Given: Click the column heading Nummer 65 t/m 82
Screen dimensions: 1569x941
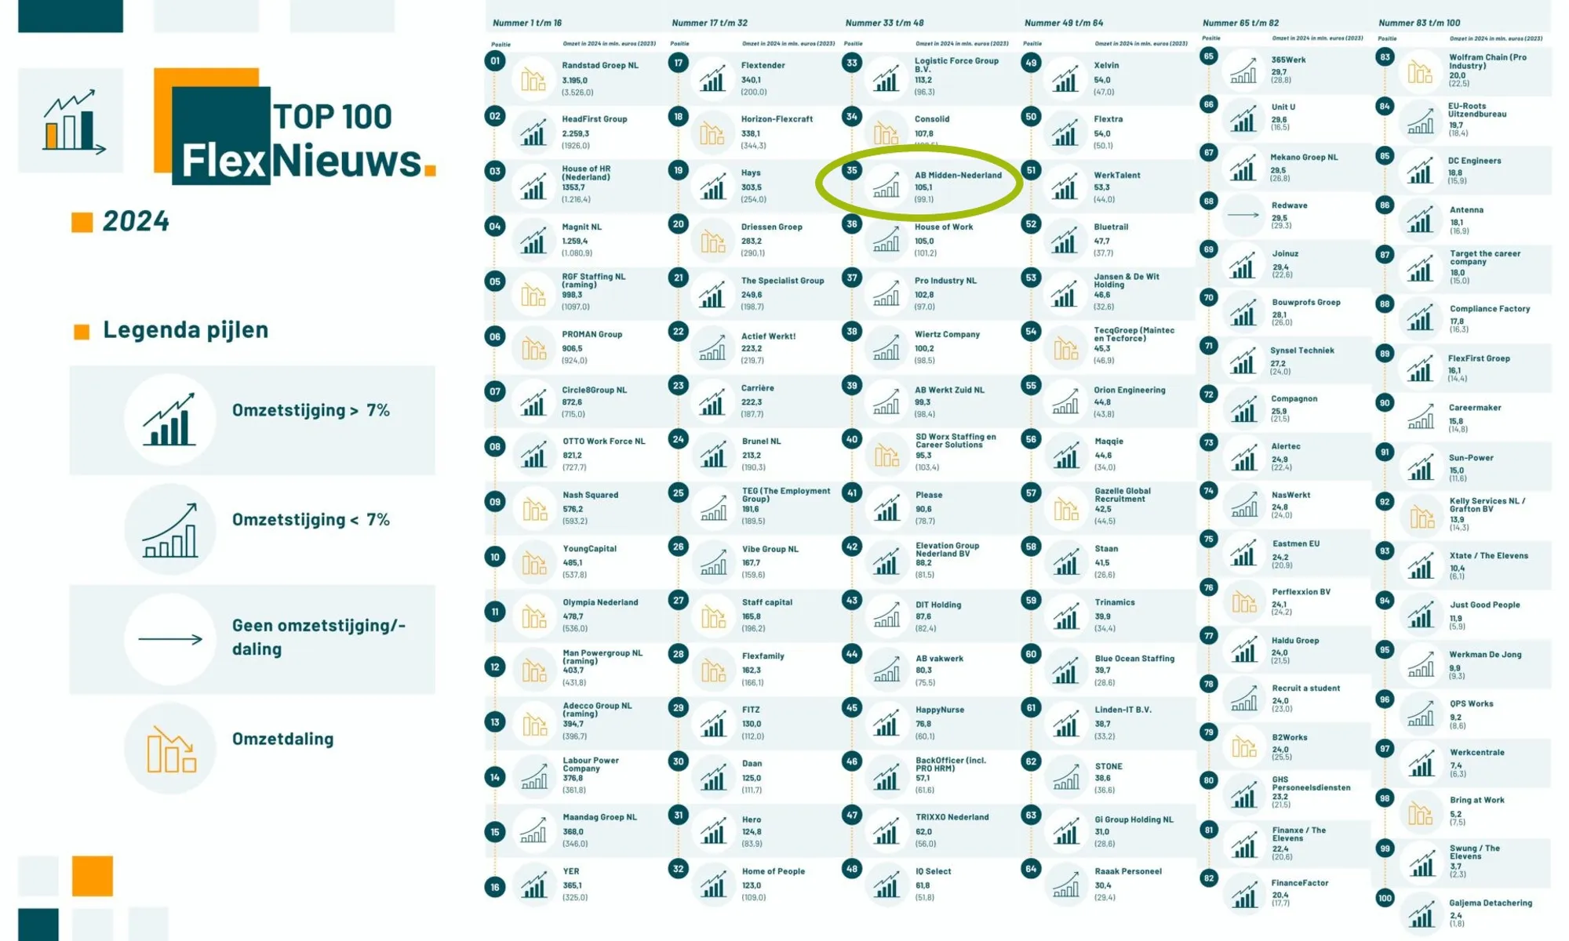Looking at the screenshot, I should 1240,23.
